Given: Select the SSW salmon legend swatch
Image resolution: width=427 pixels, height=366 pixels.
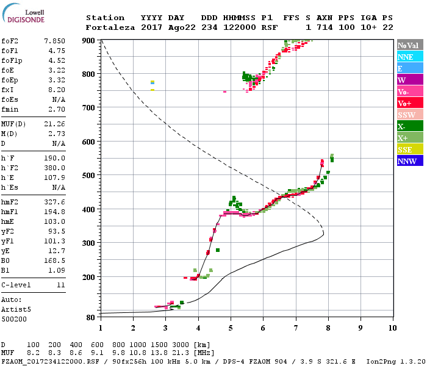Looking at the screenshot, I should [410, 115].
